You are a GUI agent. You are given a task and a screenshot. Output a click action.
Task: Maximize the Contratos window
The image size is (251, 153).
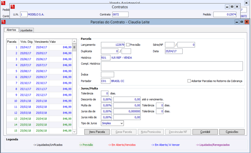tap(232, 7)
